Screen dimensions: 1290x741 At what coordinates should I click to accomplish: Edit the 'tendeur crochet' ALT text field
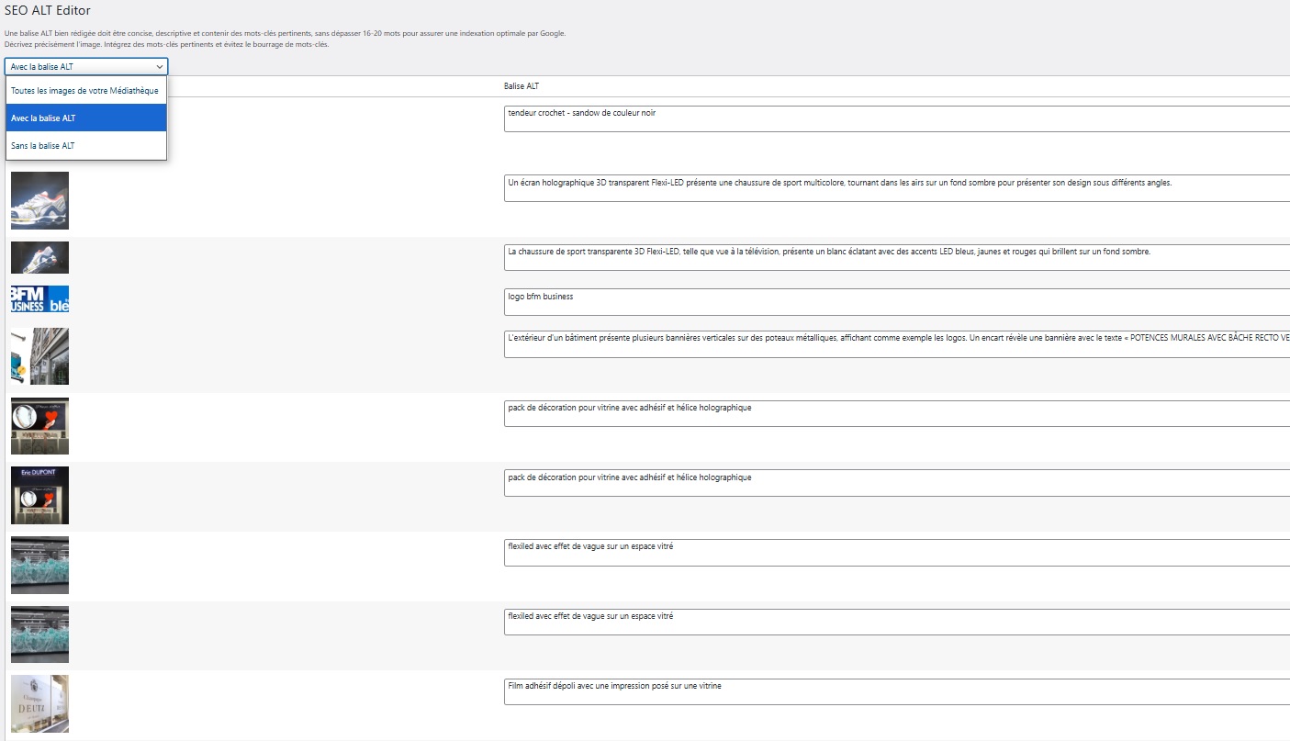[x=895, y=119]
